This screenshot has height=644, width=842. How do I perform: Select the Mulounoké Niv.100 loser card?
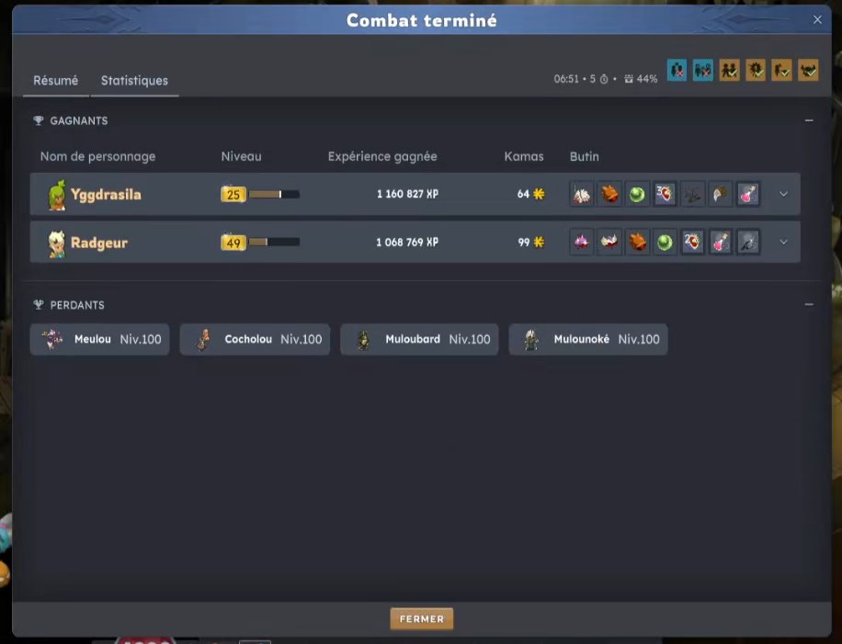click(x=588, y=339)
